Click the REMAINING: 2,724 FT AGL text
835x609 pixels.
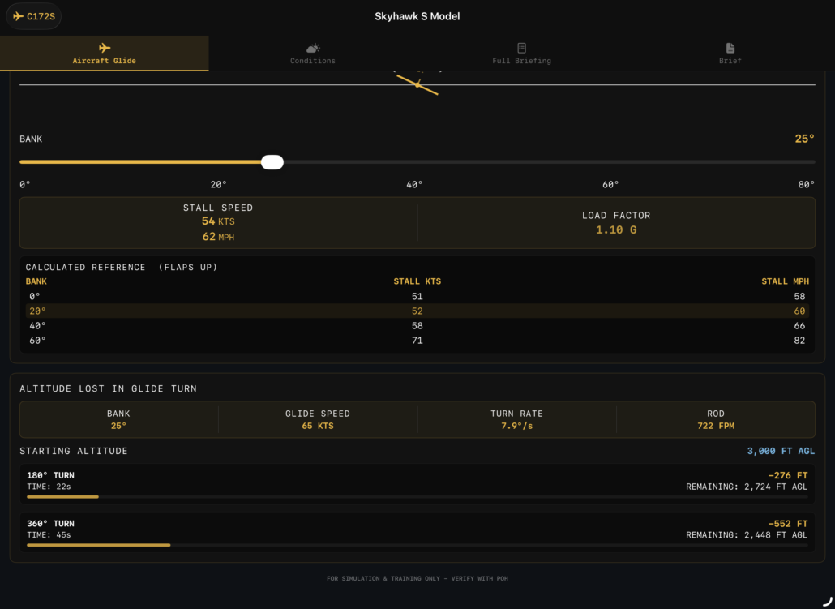[x=747, y=487]
